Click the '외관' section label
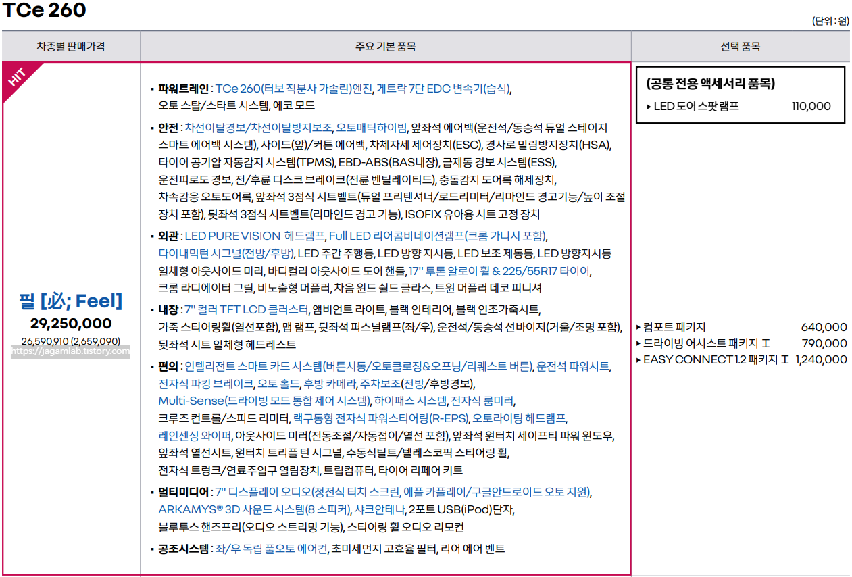The height and width of the screenshot is (577, 852). (x=168, y=236)
